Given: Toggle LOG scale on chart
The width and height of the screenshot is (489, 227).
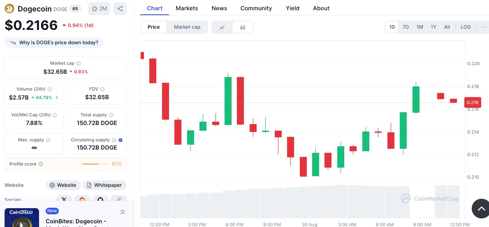Looking at the screenshot, I should coord(466,27).
